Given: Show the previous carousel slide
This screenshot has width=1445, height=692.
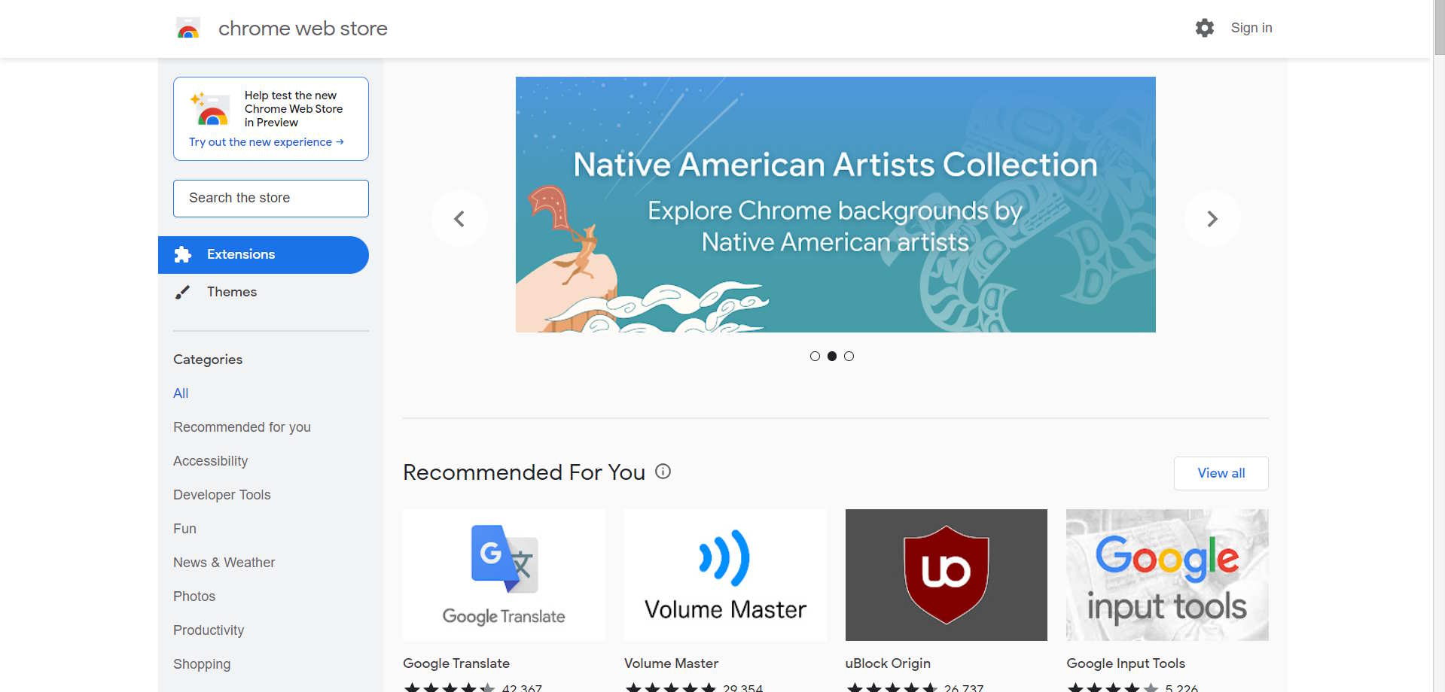Looking at the screenshot, I should (459, 219).
